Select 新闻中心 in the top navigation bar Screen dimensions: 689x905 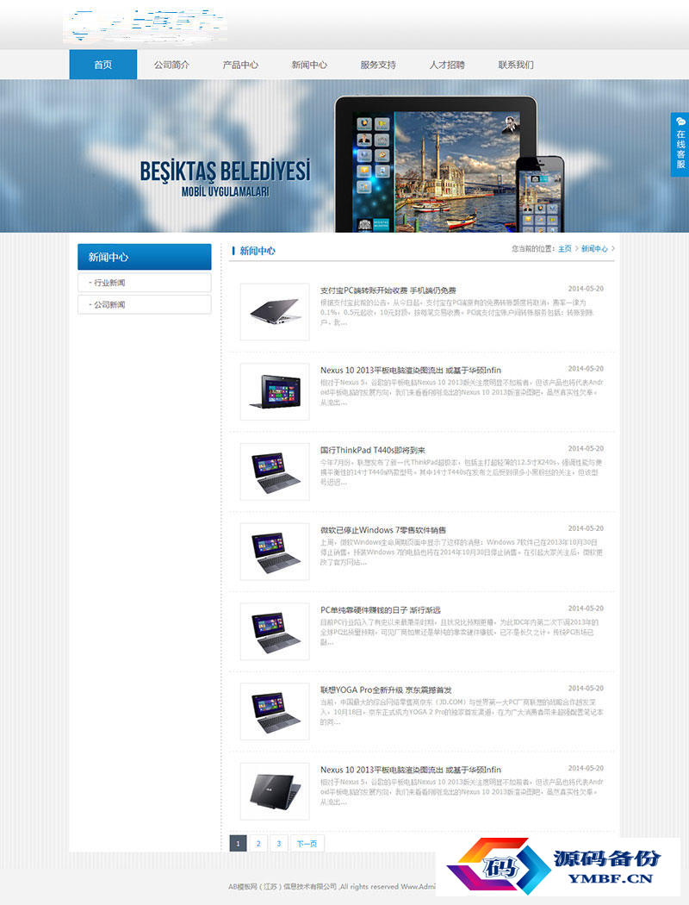pos(309,65)
